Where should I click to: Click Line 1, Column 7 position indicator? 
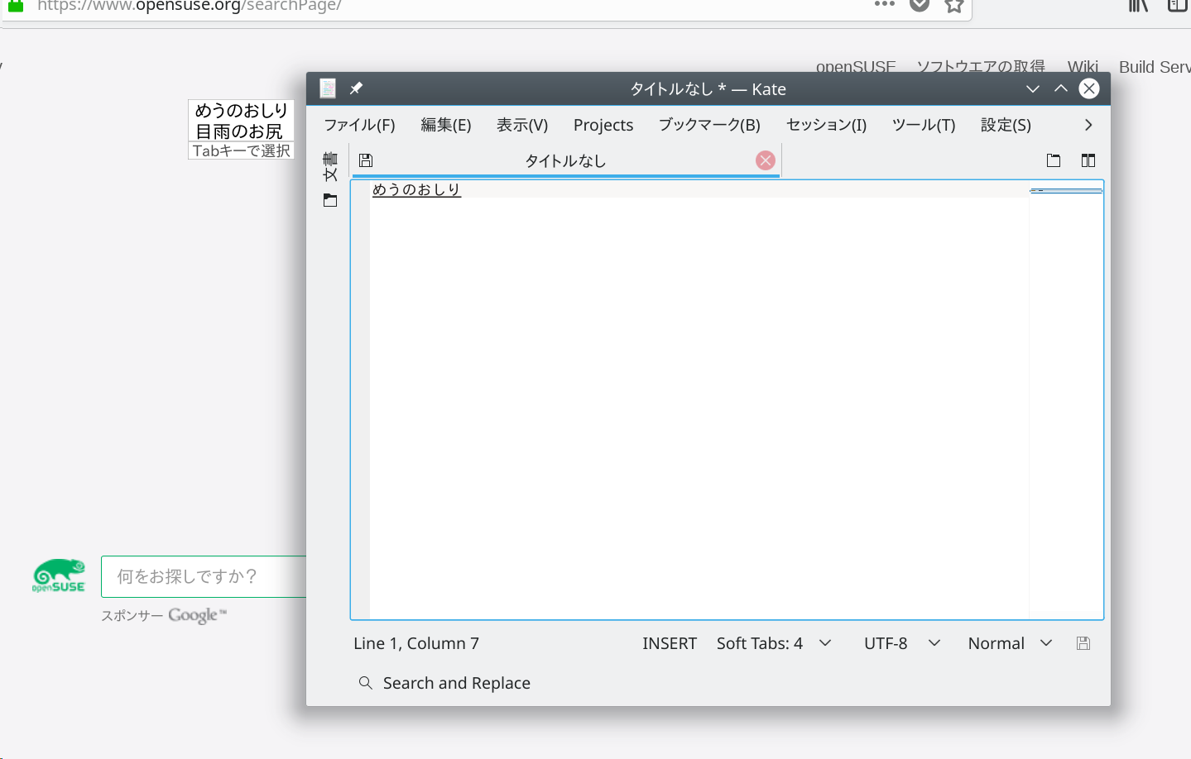pyautogui.click(x=416, y=643)
